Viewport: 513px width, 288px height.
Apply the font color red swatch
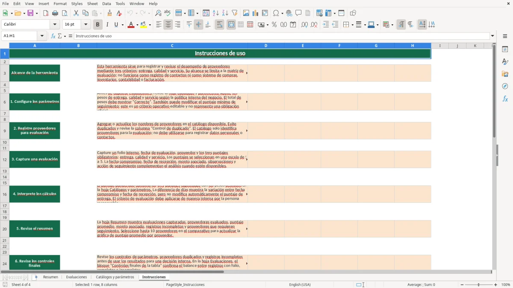131,25
